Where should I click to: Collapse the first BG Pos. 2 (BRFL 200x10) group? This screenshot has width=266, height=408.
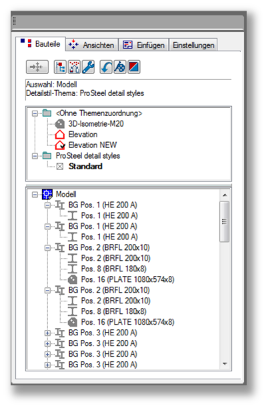pos(47,248)
